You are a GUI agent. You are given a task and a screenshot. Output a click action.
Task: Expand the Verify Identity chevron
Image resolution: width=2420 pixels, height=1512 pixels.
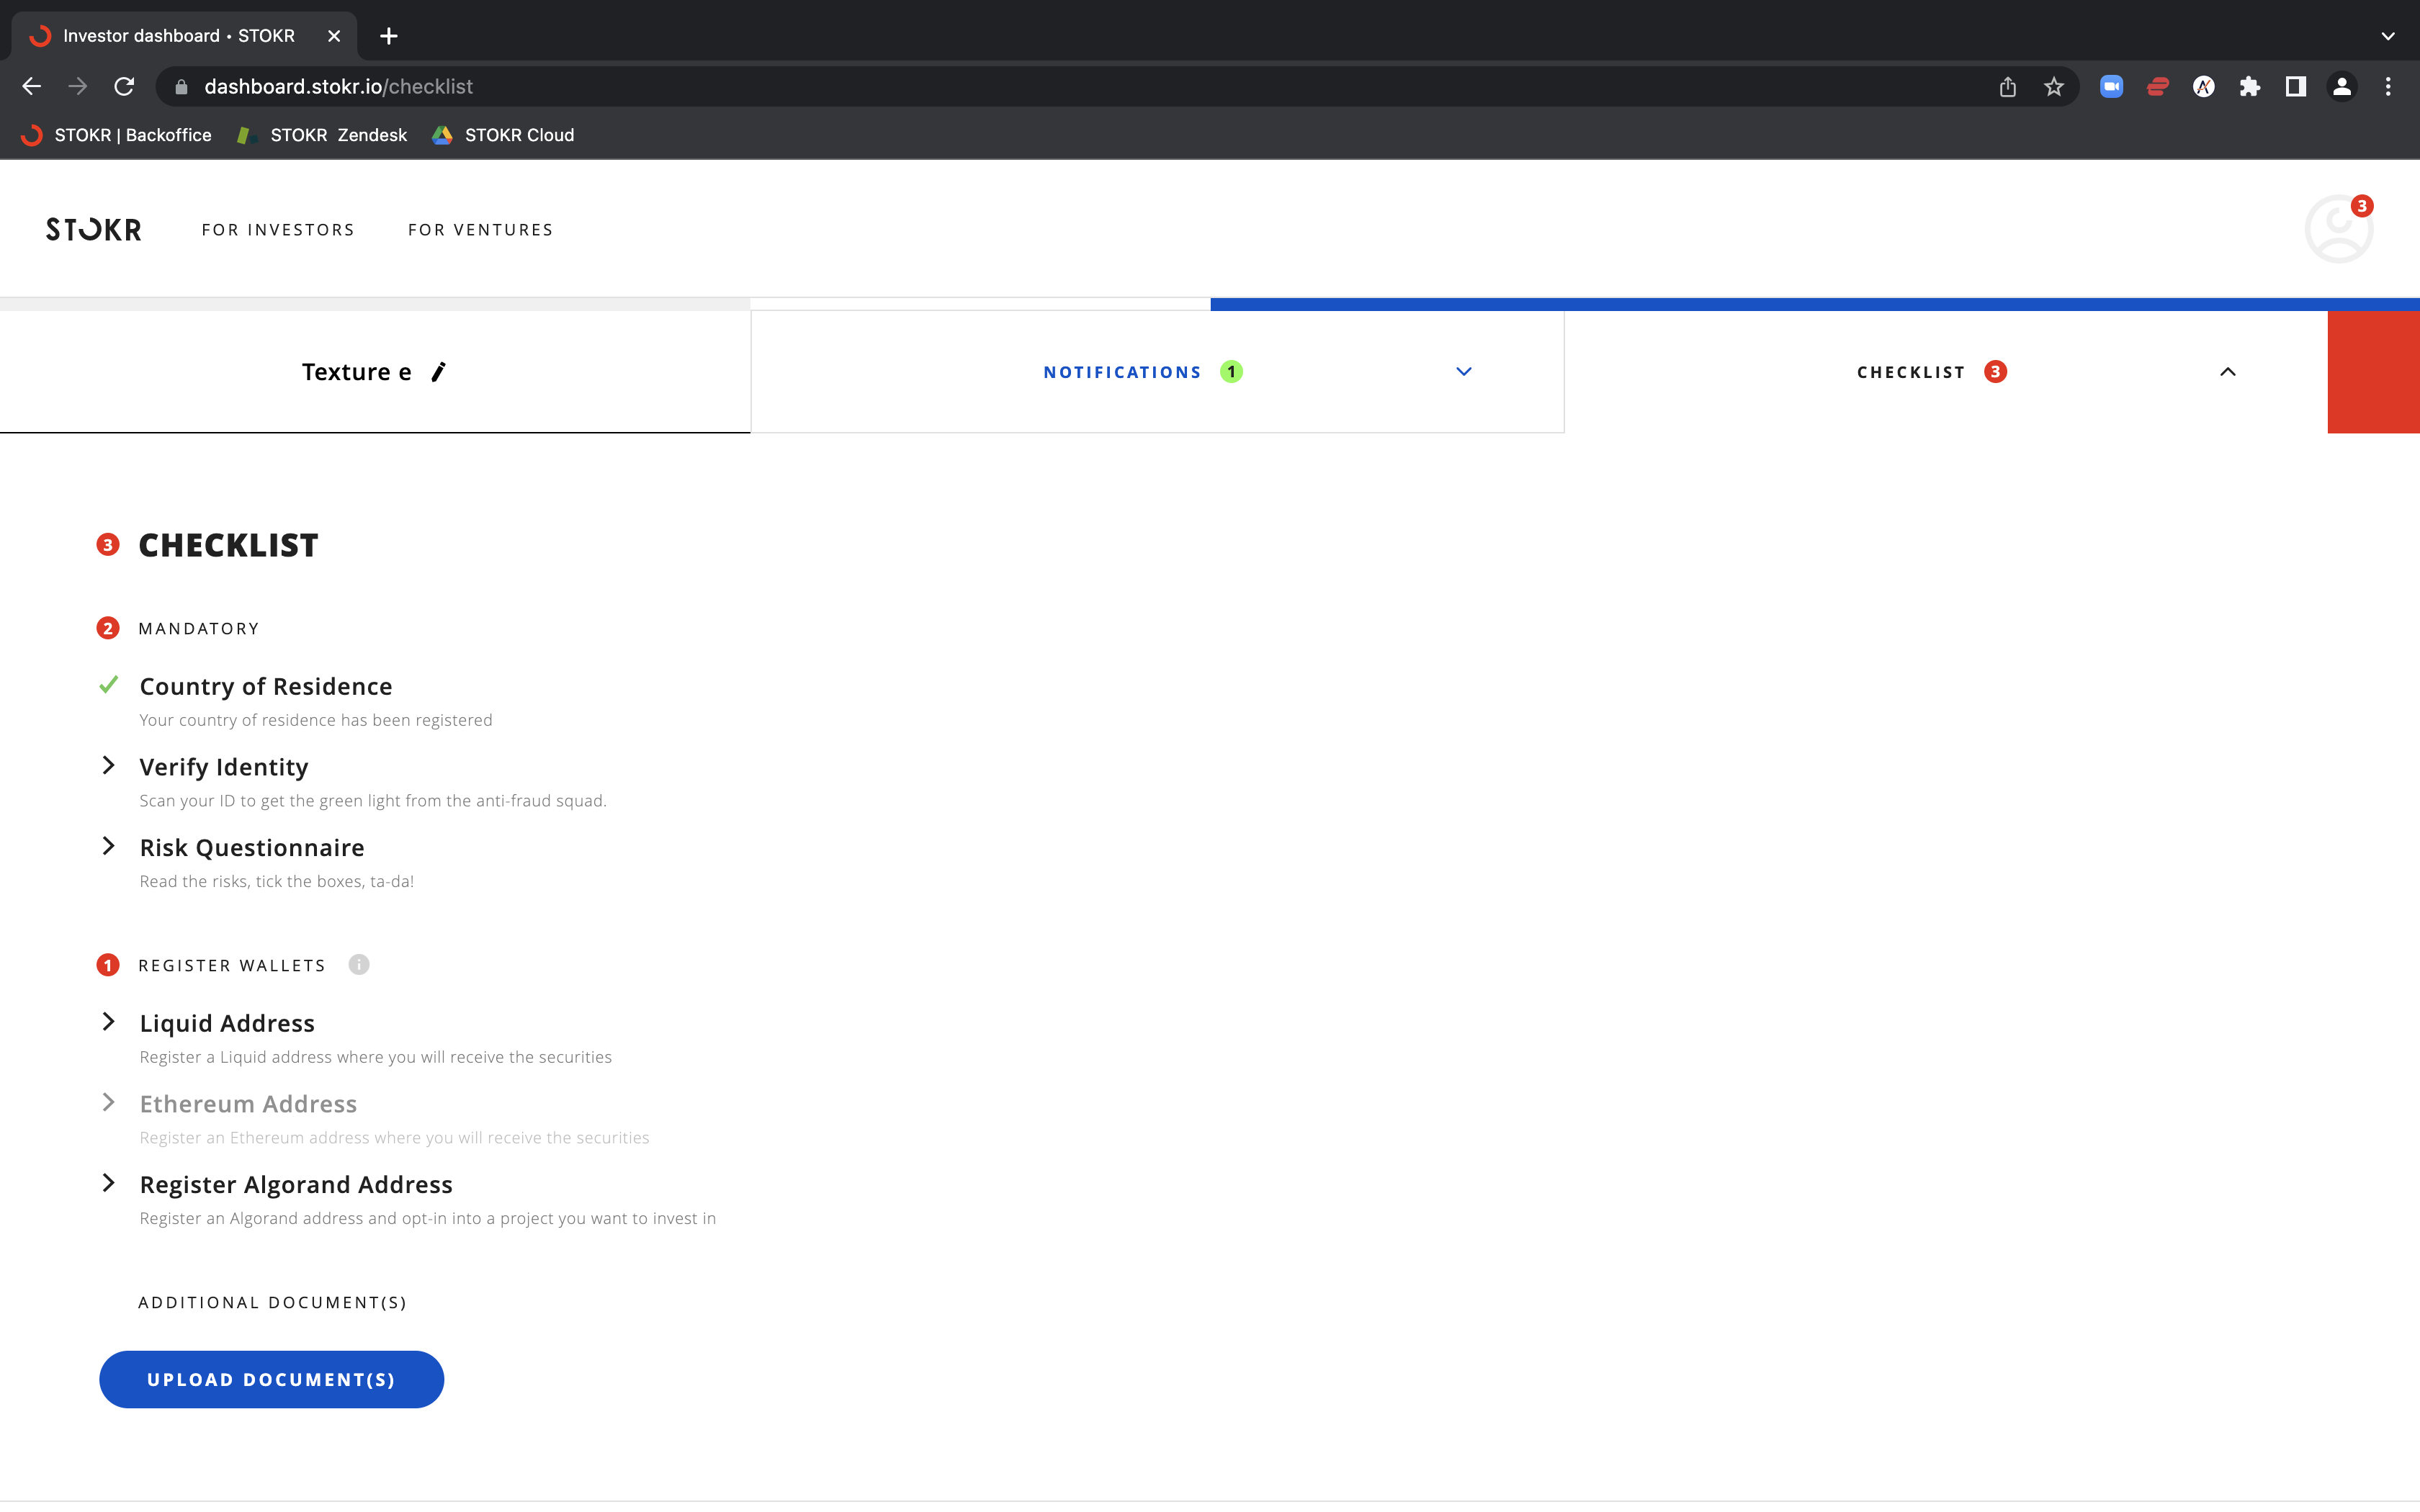[x=109, y=766]
